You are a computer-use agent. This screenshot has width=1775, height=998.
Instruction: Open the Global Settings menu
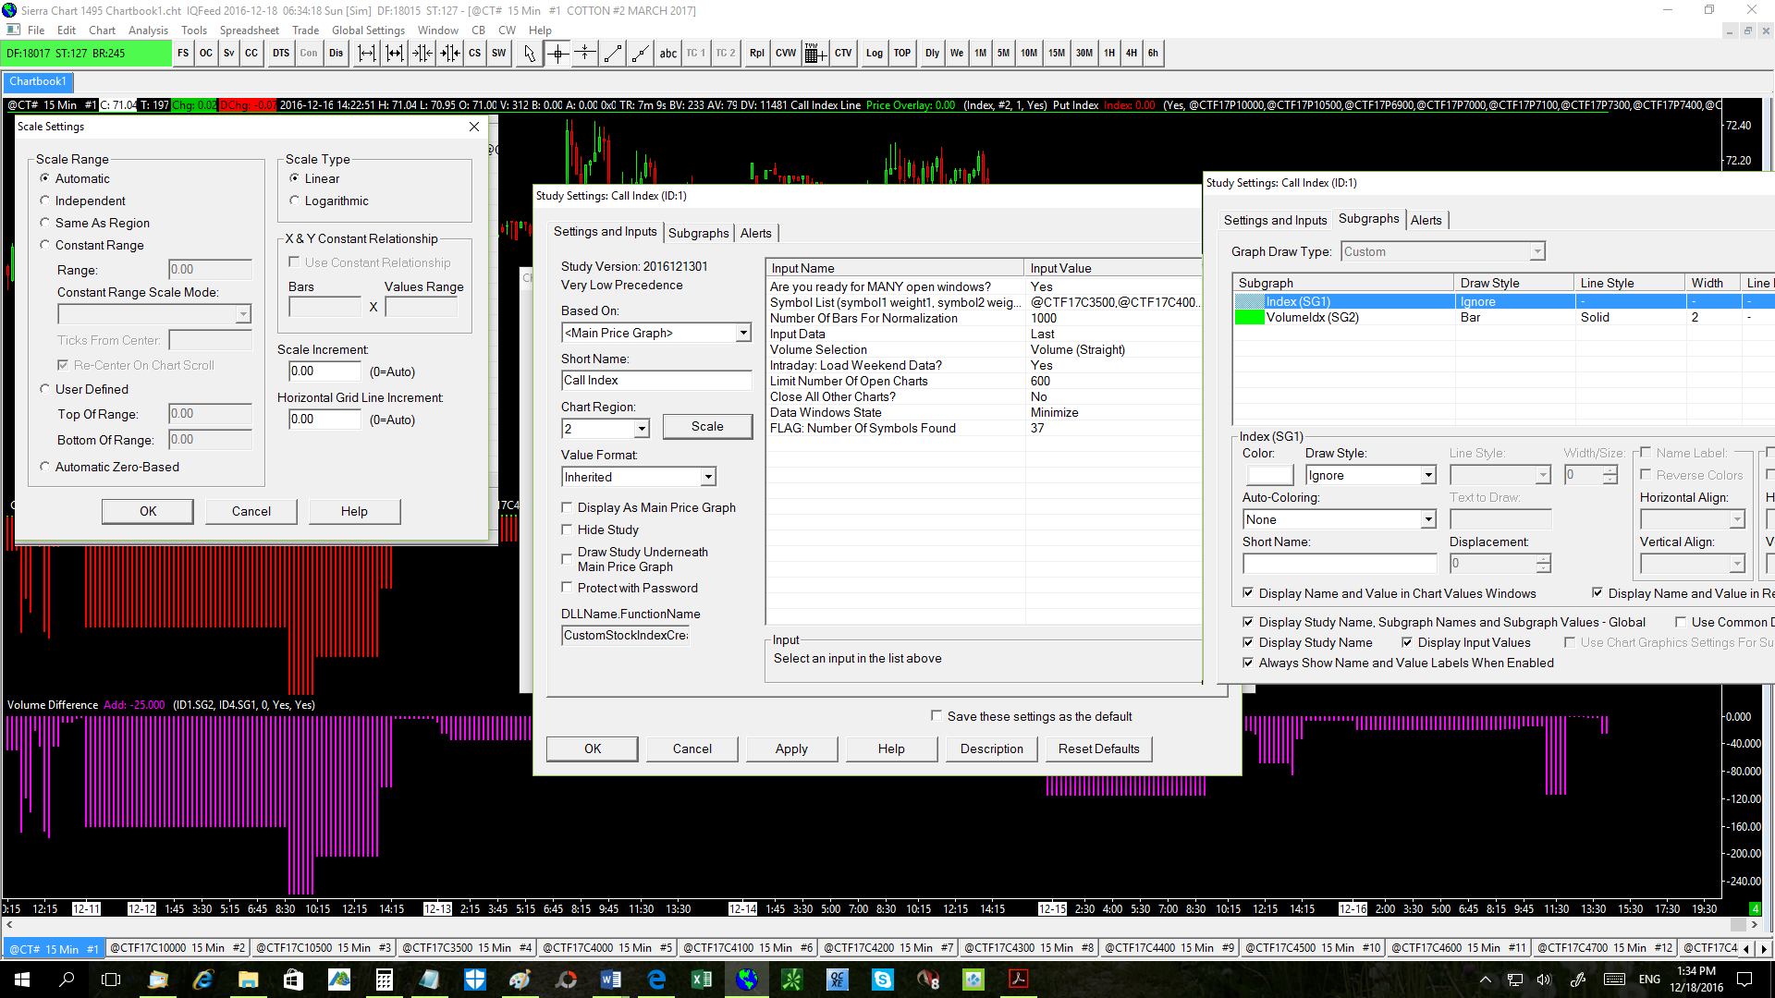(x=368, y=30)
